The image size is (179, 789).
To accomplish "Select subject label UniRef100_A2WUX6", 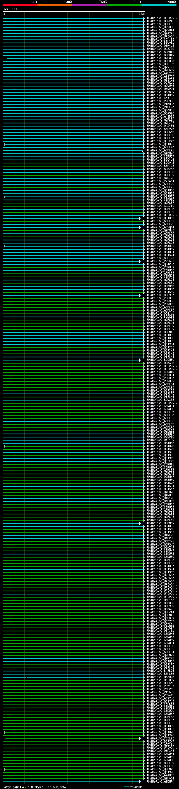I will pos(161,86).
